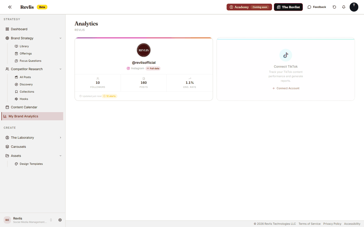Click the My Brand Analytics chart icon
Image resolution: width=364 pixels, height=227 pixels.
(5, 116)
